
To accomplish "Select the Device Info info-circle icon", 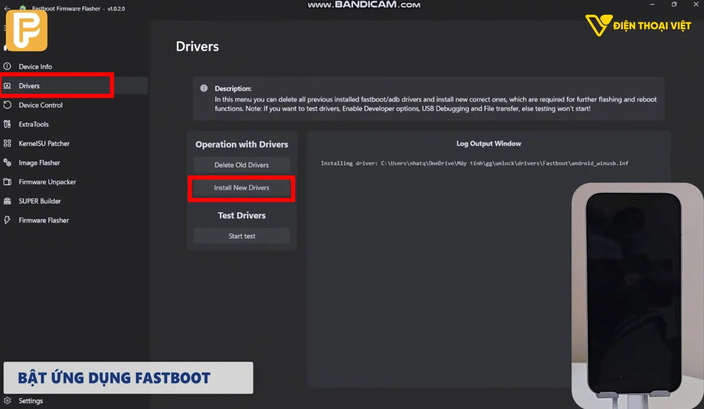I will point(7,66).
